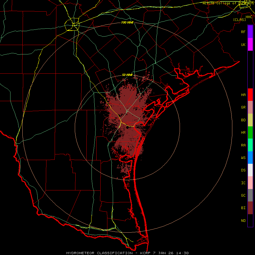Click the HA red legend swatch
The width and height of the screenshot is (255, 255).
(250, 95)
